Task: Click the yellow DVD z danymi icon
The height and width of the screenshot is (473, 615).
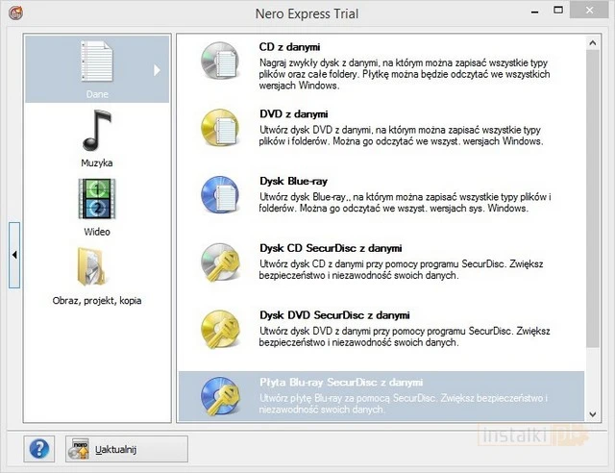Action: pyautogui.click(x=218, y=128)
